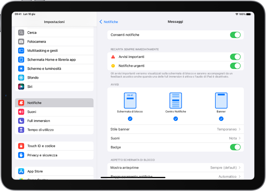Viewport: 266px width, 191px height.
Task: Tap the back chevron arrow
Action: click(101, 22)
